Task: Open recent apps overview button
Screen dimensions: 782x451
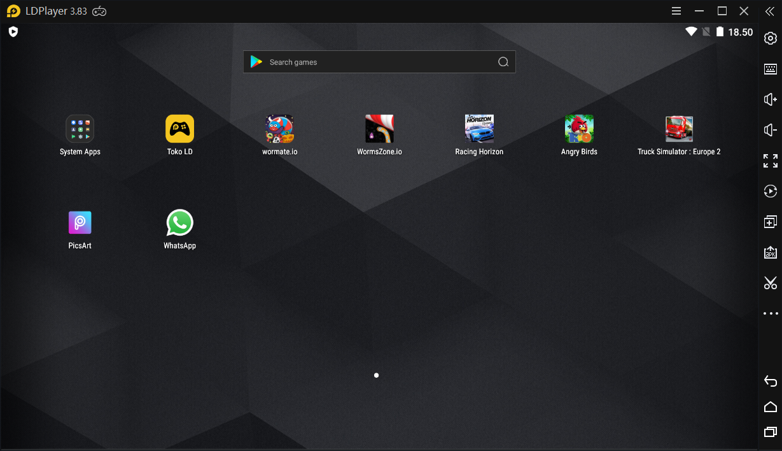Action: click(x=771, y=432)
